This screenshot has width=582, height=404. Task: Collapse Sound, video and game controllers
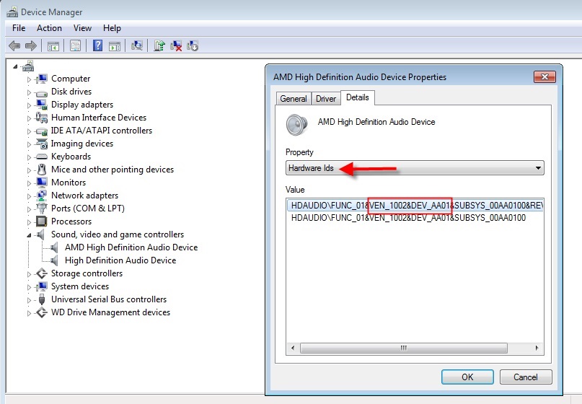tap(29, 235)
